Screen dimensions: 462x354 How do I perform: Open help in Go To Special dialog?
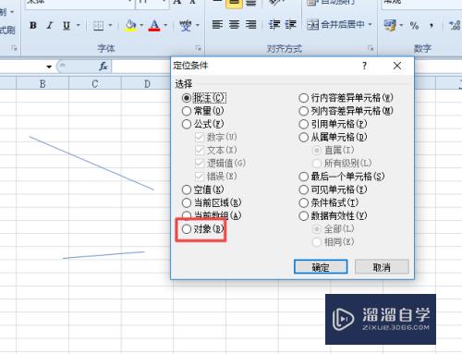tap(364, 66)
